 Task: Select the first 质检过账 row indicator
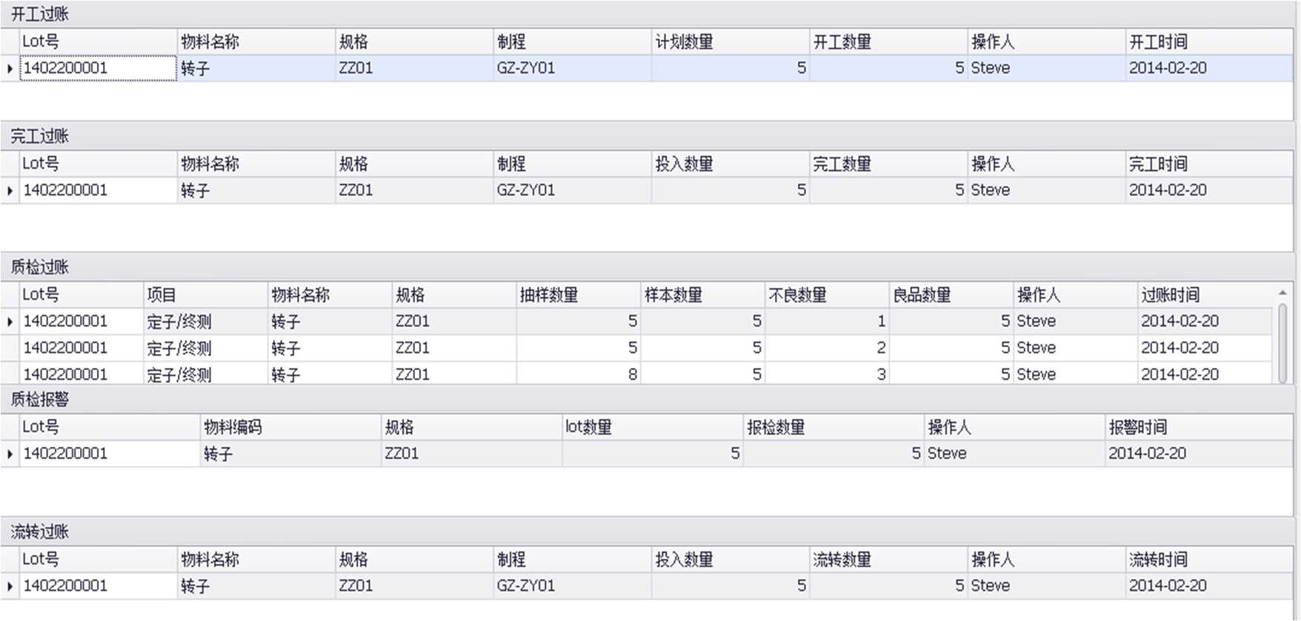point(10,321)
